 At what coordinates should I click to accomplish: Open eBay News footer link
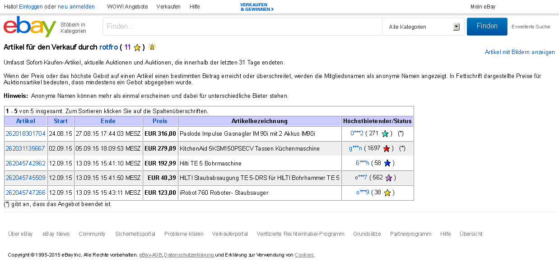click(x=56, y=234)
